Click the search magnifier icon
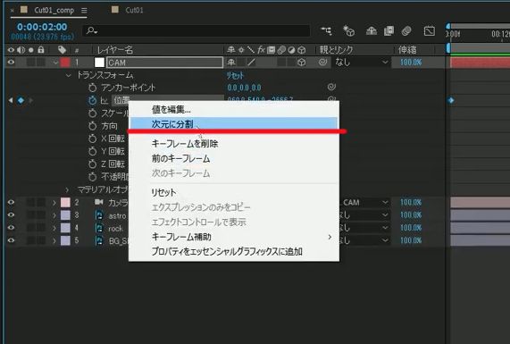 coord(92,31)
